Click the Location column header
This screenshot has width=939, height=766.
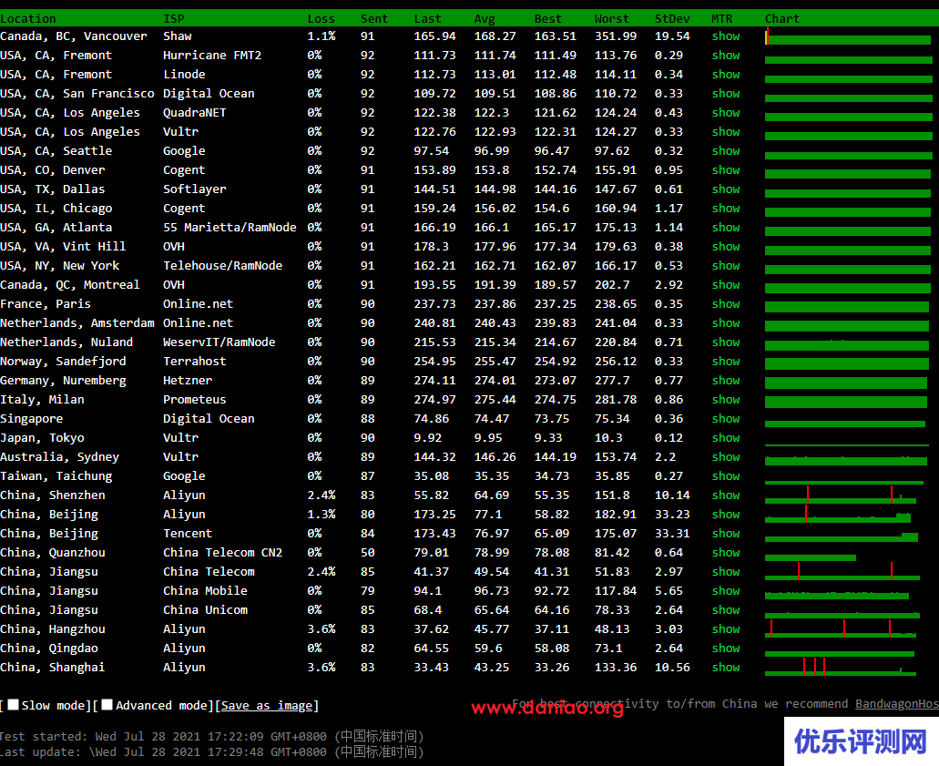(x=28, y=18)
